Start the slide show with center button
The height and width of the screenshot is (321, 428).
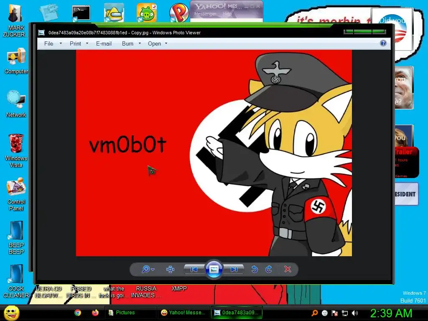pos(214,270)
